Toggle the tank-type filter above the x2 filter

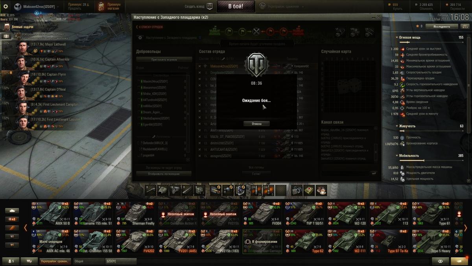tap(12, 210)
